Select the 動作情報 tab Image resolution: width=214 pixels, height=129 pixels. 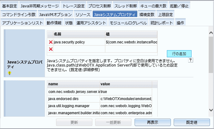pyautogui.click(x=54, y=23)
